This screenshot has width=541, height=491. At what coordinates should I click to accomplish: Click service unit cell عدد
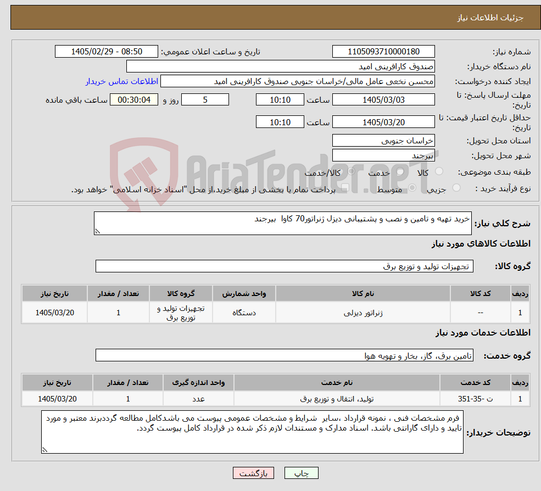198,399
